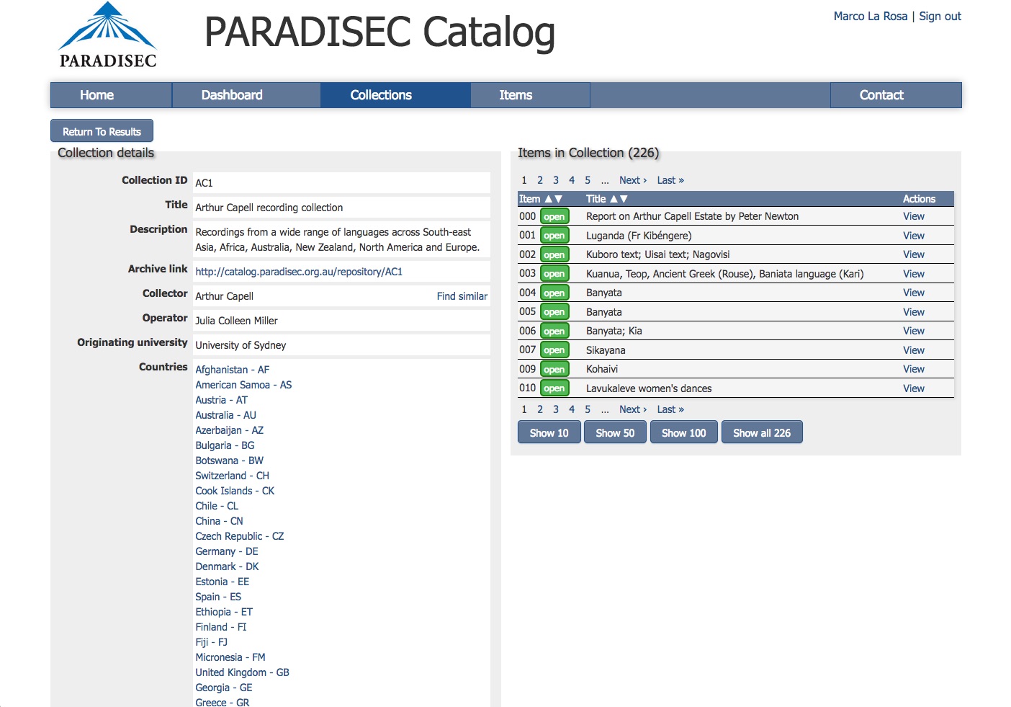Open the Home tab

[111, 95]
